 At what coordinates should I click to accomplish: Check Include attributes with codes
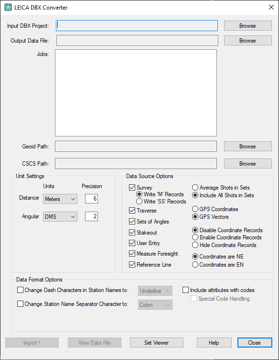click(185, 290)
